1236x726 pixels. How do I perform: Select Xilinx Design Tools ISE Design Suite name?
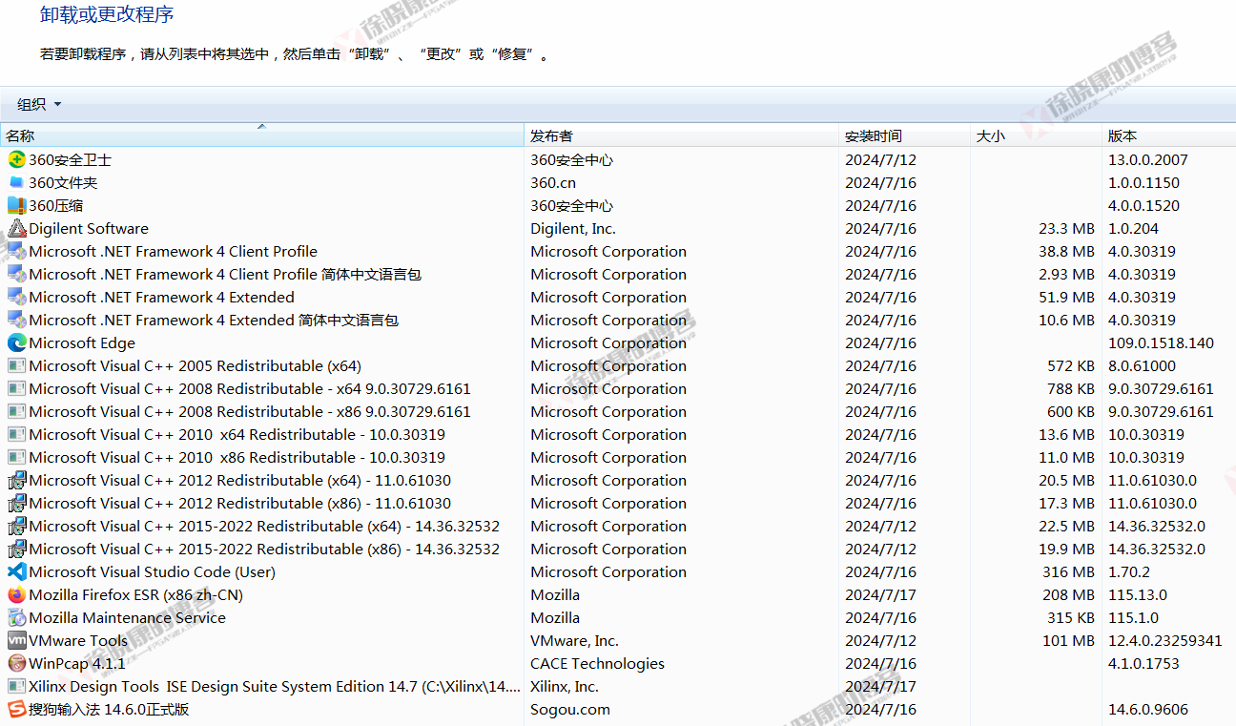click(275, 686)
